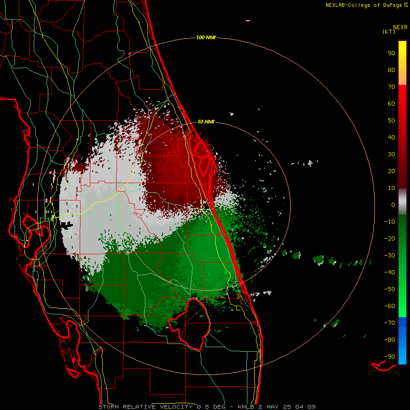Click the 80 value on velocity scale
Image resolution: width=410 pixels, height=410 pixels.
(x=391, y=70)
